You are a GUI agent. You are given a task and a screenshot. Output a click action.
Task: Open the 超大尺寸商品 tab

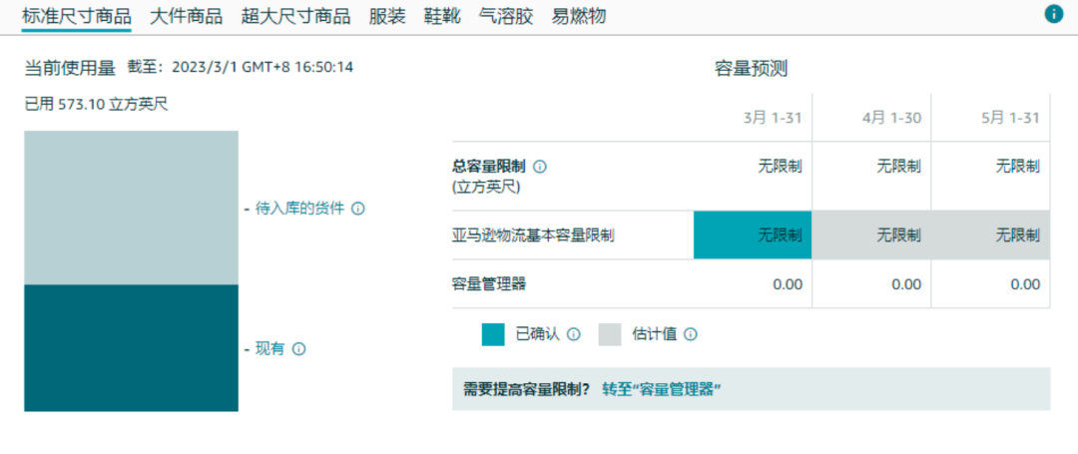tap(295, 16)
